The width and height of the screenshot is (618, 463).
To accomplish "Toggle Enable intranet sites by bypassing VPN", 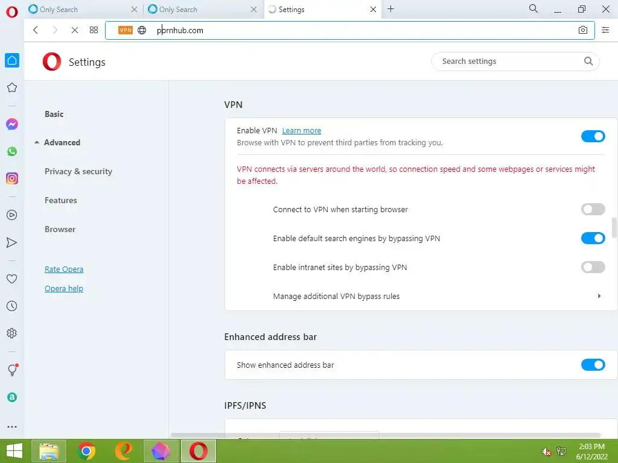I will (593, 267).
